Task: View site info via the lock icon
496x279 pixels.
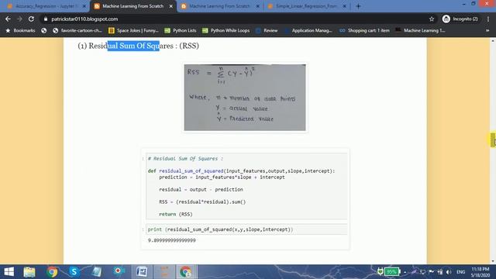Action: coord(46,19)
